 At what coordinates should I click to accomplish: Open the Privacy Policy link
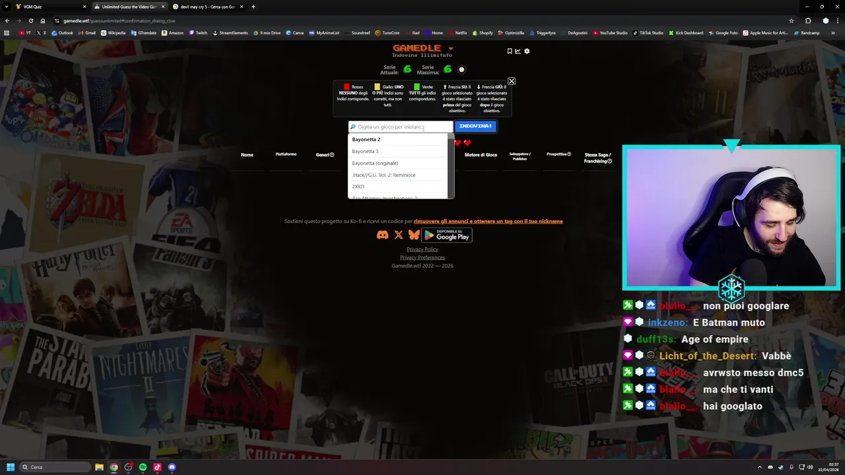(422, 249)
